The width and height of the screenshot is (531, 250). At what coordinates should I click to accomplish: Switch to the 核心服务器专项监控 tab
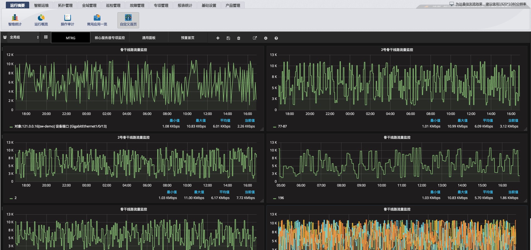coord(110,38)
